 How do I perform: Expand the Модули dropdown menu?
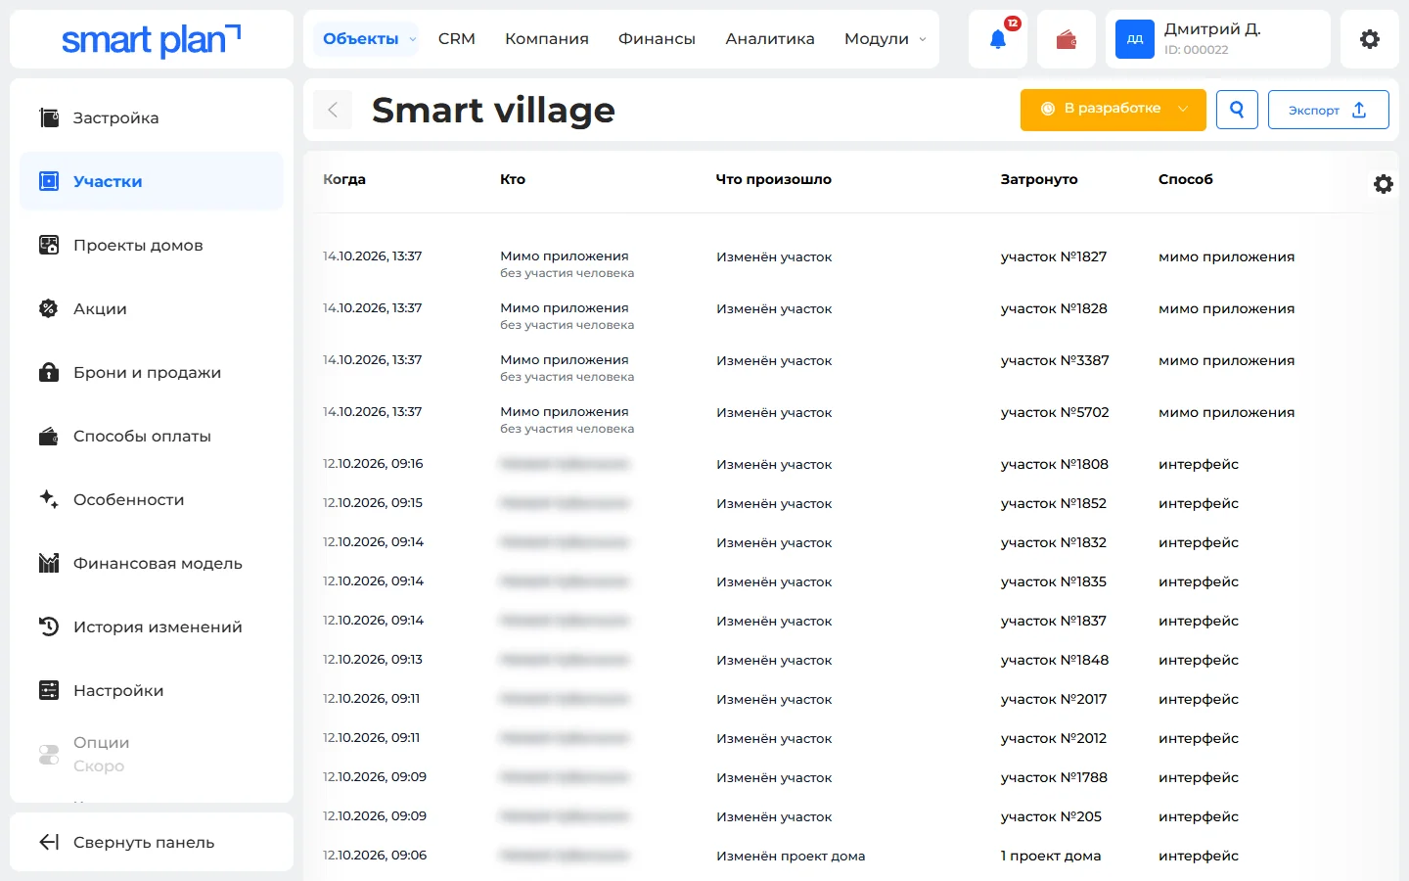tap(886, 39)
